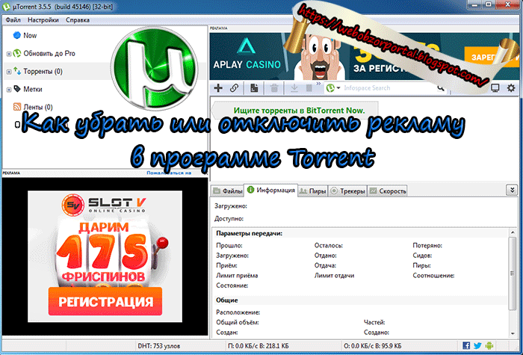523x355 pixels.
Task: Click the Лимит приёма label
Action: click(x=237, y=276)
